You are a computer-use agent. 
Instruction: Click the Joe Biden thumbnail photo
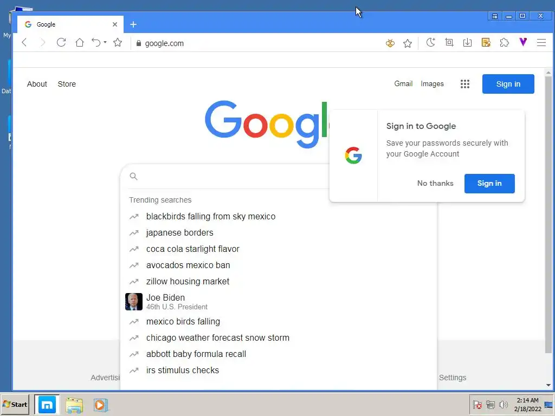[x=134, y=302]
